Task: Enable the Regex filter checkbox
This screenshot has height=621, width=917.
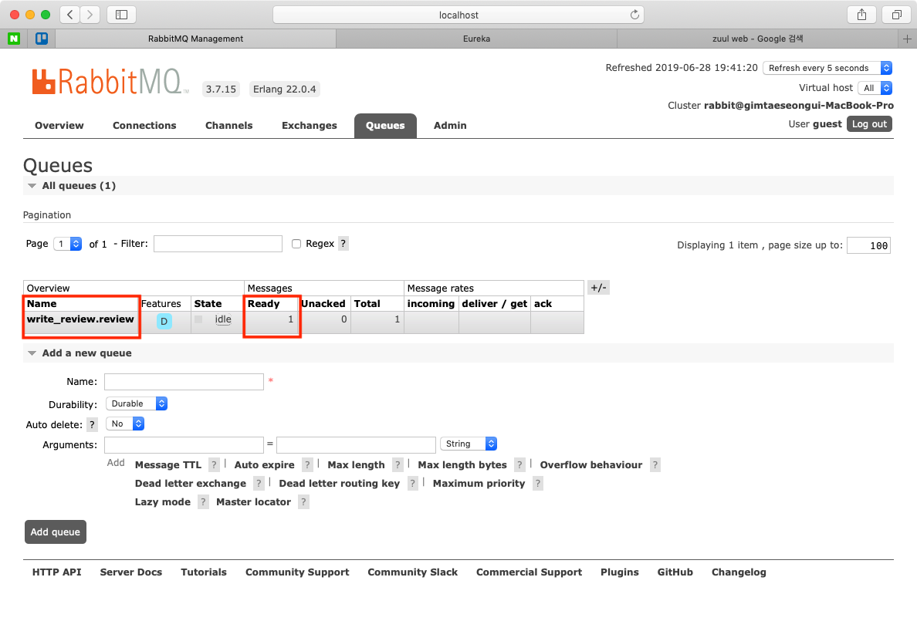Action: (x=296, y=244)
